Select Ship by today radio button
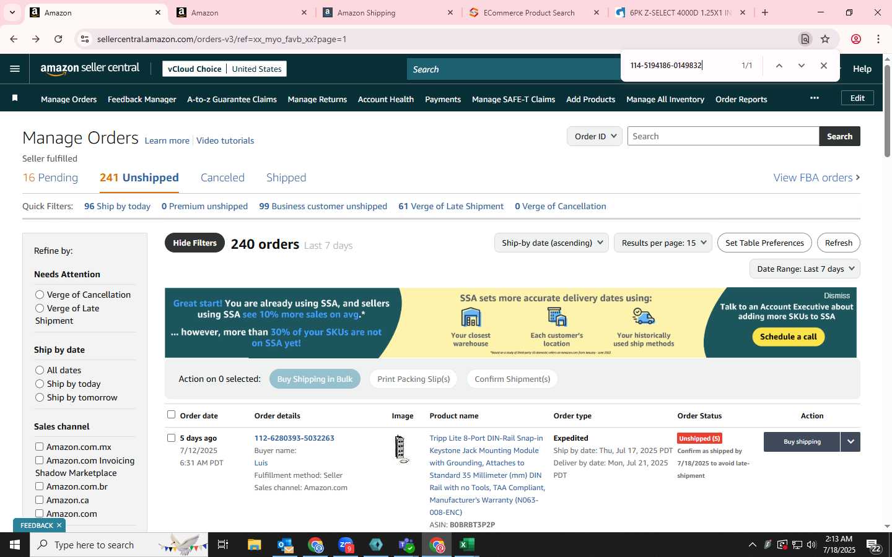This screenshot has width=892, height=557. [x=40, y=384]
